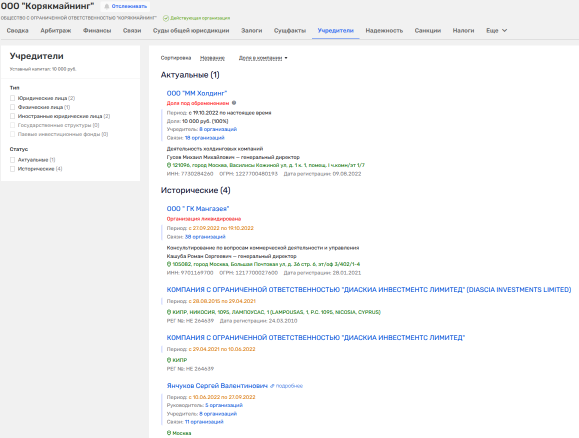Image resolution: width=579 pixels, height=438 pixels.
Task: Click the green checkmark icon near Действующая организация
Action: [166, 18]
